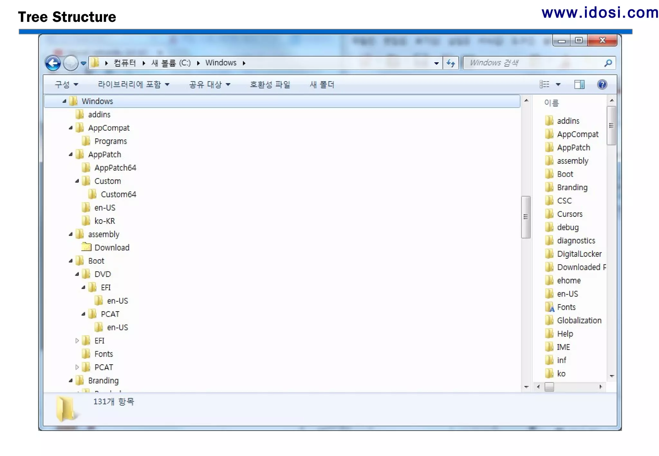Viewport: 659px width, 456px height.
Task: Click the IME folder icon in file list
Action: pos(549,347)
